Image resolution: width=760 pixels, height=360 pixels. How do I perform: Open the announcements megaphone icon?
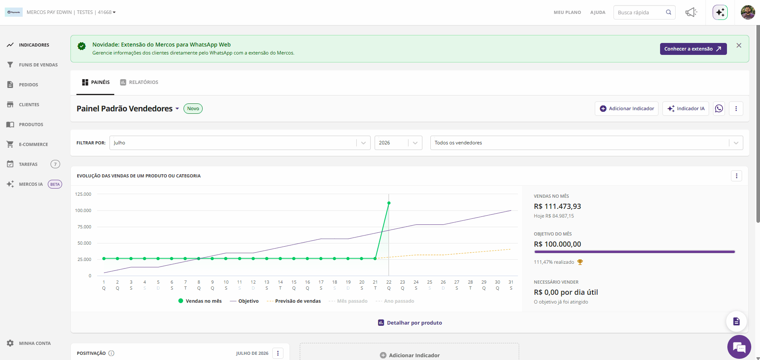click(x=691, y=12)
